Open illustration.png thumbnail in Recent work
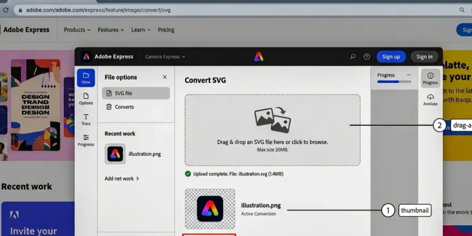Screen dimensions: 472x236 [115, 154]
